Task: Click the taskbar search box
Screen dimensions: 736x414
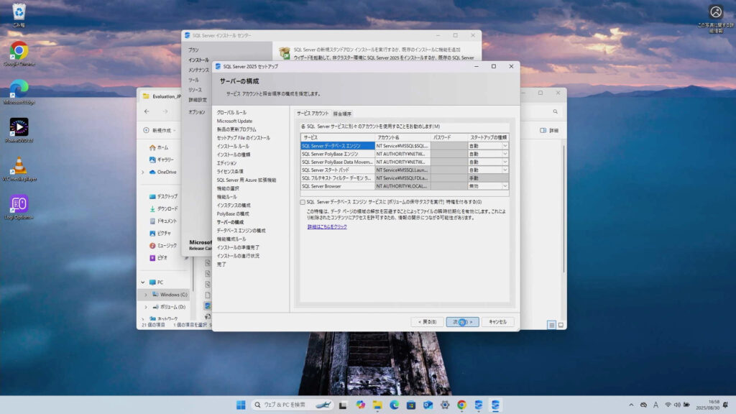Action: point(292,405)
